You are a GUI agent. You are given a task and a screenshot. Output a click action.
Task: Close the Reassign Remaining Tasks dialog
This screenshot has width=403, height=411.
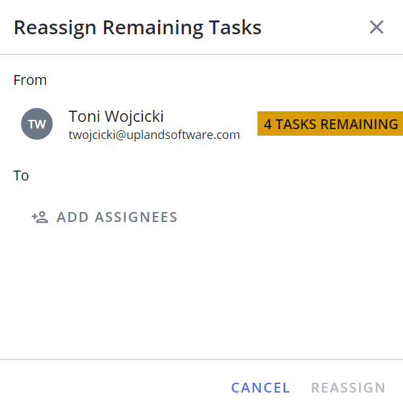coord(377,27)
